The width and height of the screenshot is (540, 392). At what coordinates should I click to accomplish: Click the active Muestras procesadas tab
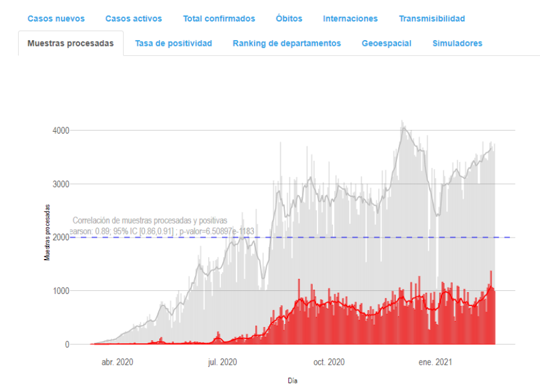pyautogui.click(x=70, y=44)
